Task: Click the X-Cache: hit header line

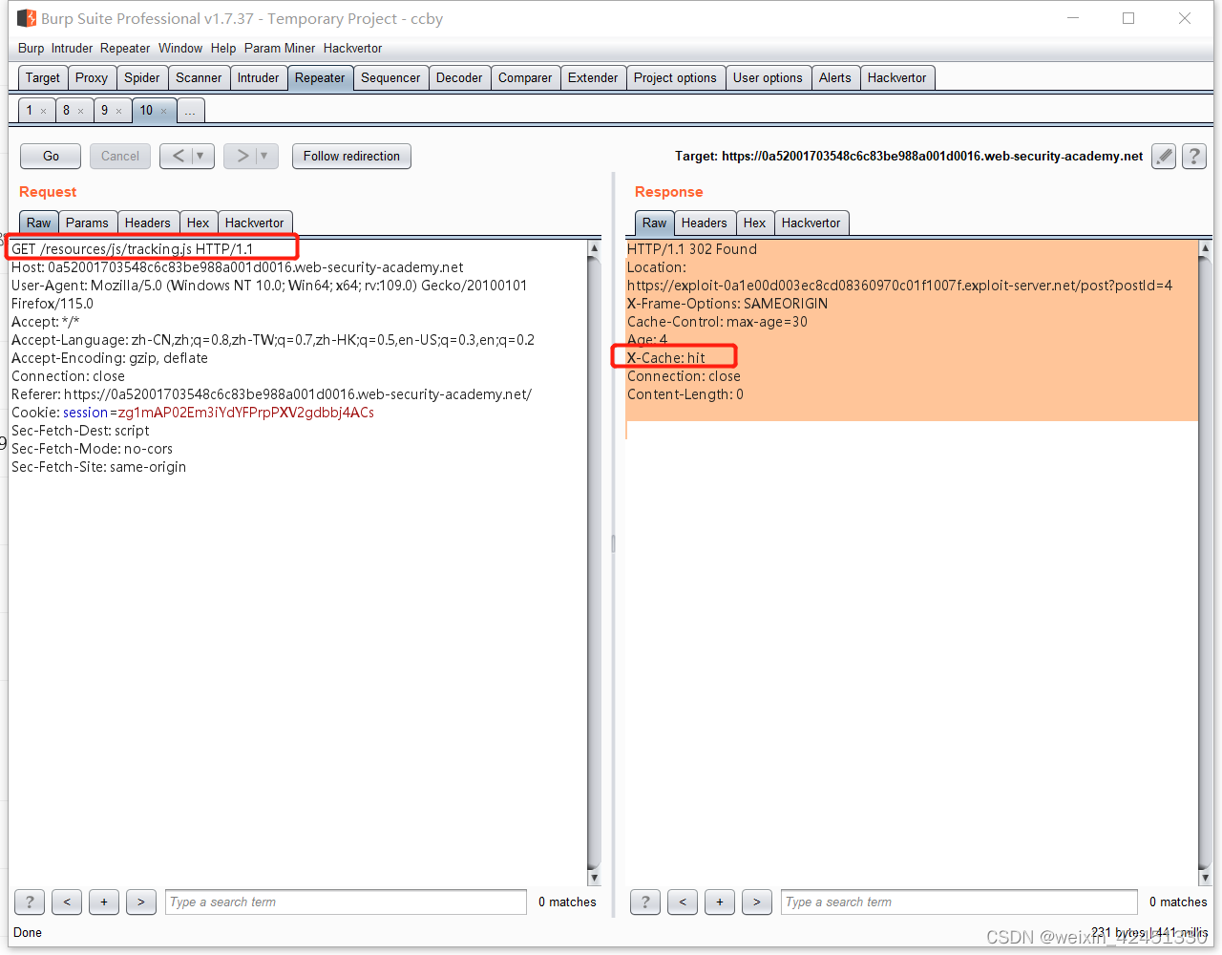Action: pyautogui.click(x=666, y=358)
